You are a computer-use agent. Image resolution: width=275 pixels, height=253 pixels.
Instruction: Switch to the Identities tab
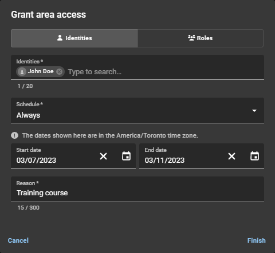(74, 38)
